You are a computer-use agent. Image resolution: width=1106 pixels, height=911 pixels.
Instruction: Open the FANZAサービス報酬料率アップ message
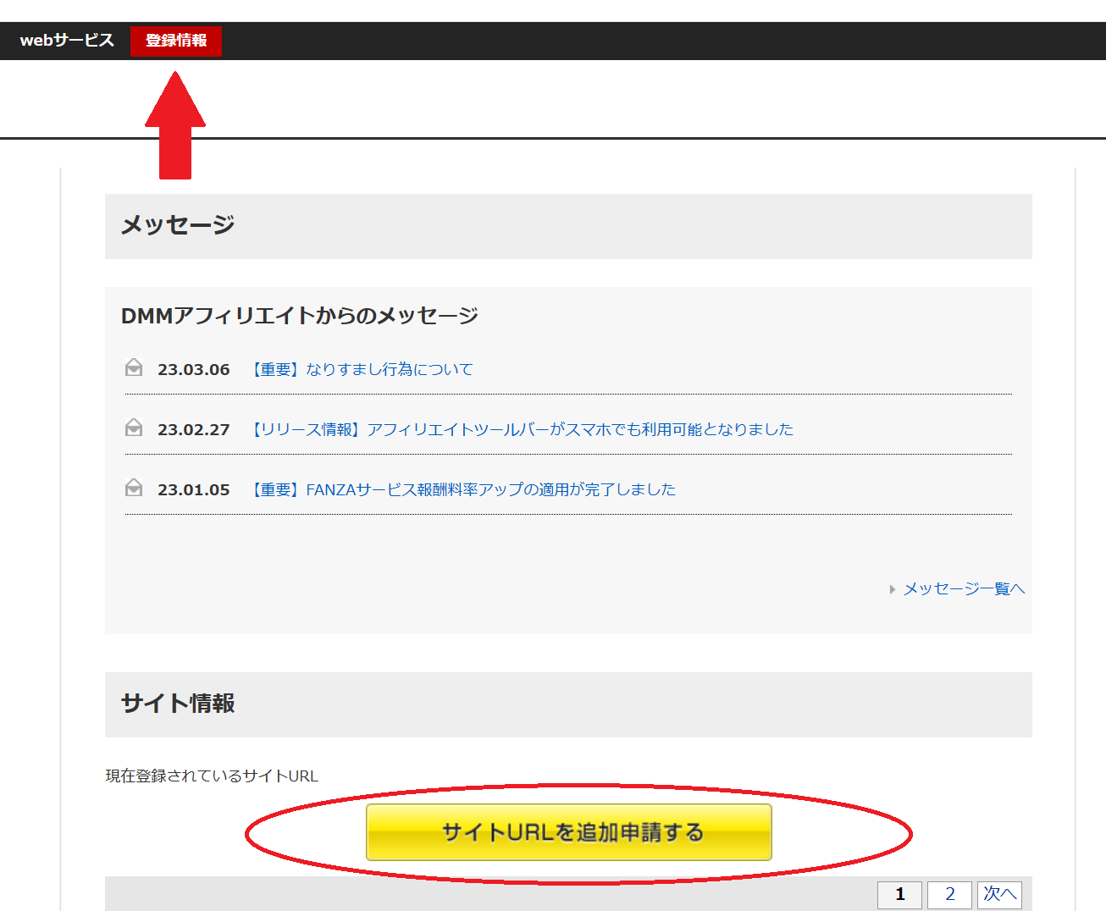point(463,489)
